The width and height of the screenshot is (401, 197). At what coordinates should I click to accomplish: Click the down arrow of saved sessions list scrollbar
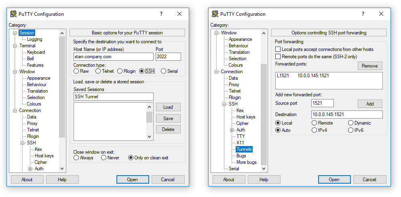[x=150, y=137]
